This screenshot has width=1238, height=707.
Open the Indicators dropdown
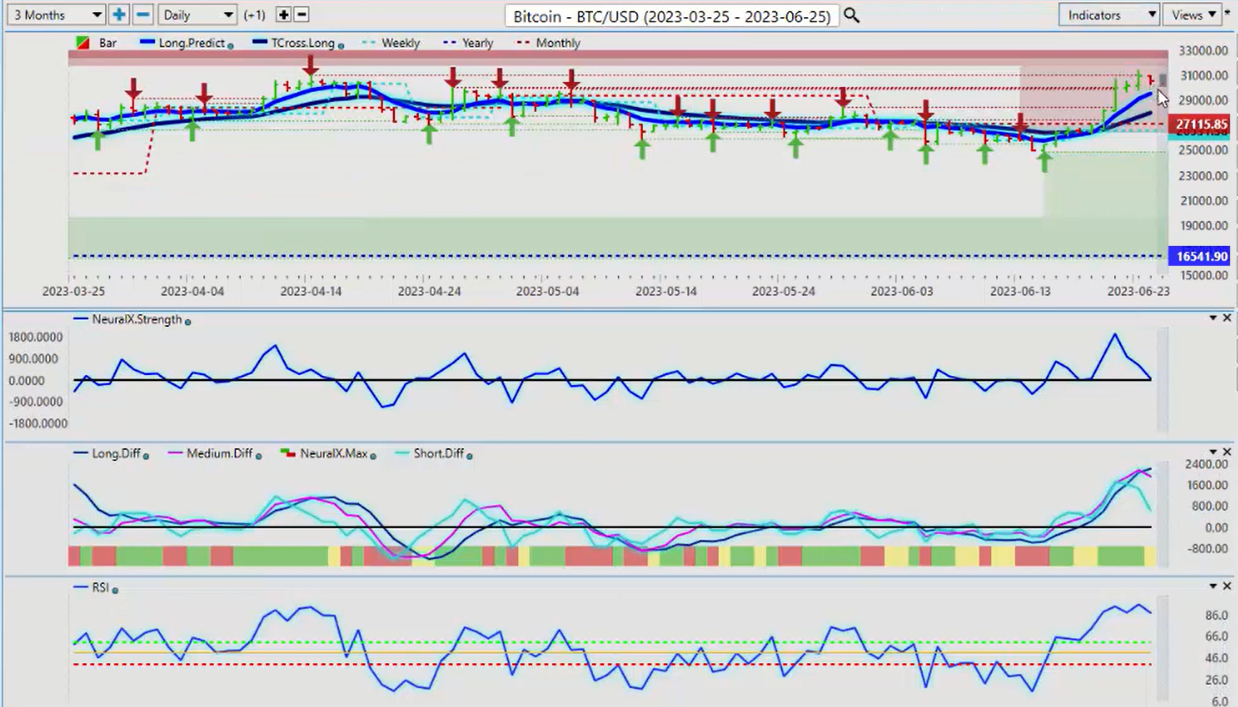click(1109, 15)
